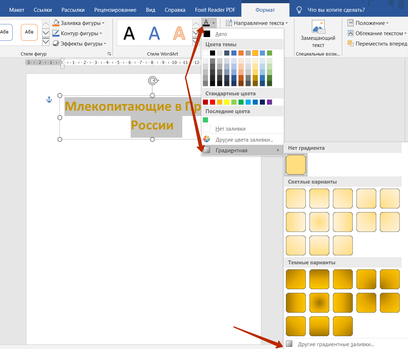The height and width of the screenshot is (349, 408).
Task: Open the text fill dropdown arrow
Action: click(214, 23)
